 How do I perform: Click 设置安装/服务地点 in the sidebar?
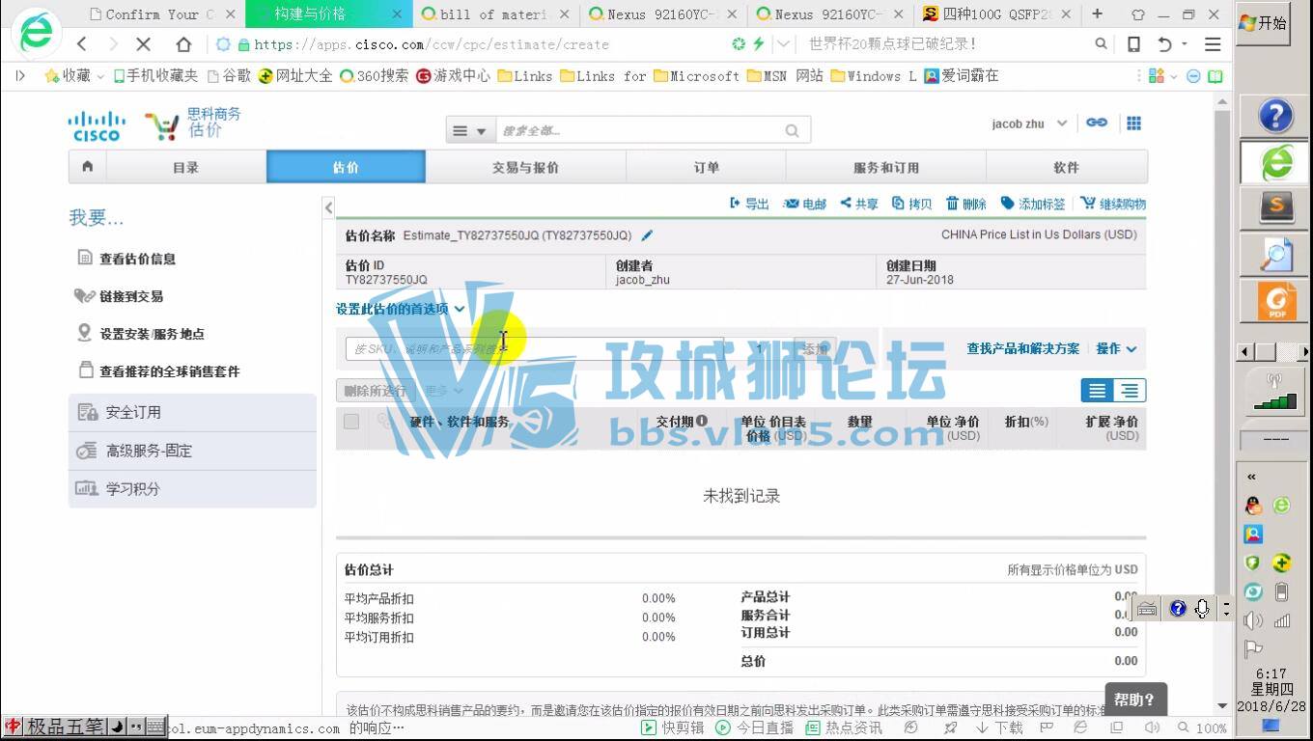(141, 334)
